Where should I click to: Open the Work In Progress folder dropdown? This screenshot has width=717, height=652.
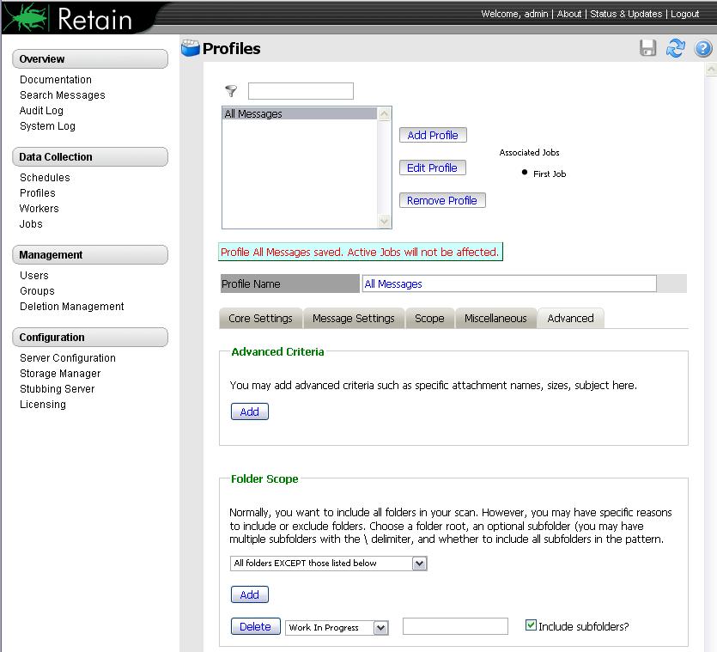[x=337, y=627]
